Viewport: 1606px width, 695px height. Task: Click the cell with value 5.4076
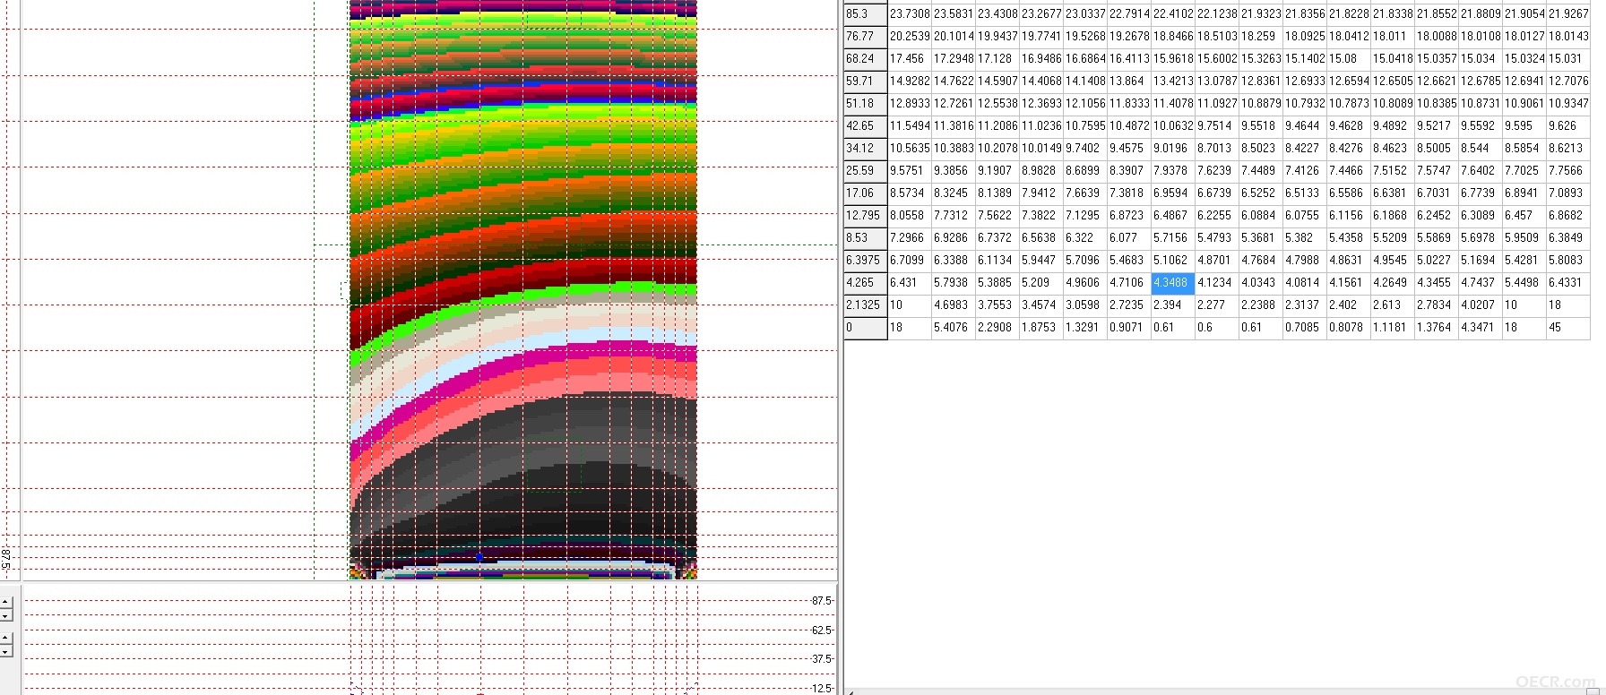(x=954, y=328)
